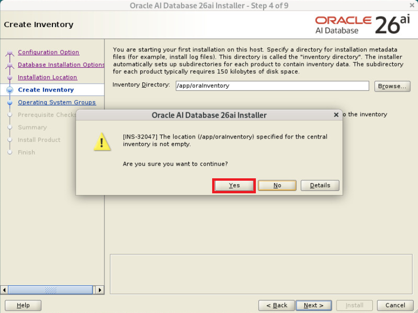Select the Create Inventory step
Screen dimensions: 418x313
pyautogui.click(x=46, y=90)
